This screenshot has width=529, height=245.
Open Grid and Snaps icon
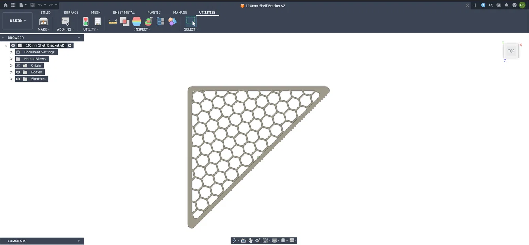[283, 240]
